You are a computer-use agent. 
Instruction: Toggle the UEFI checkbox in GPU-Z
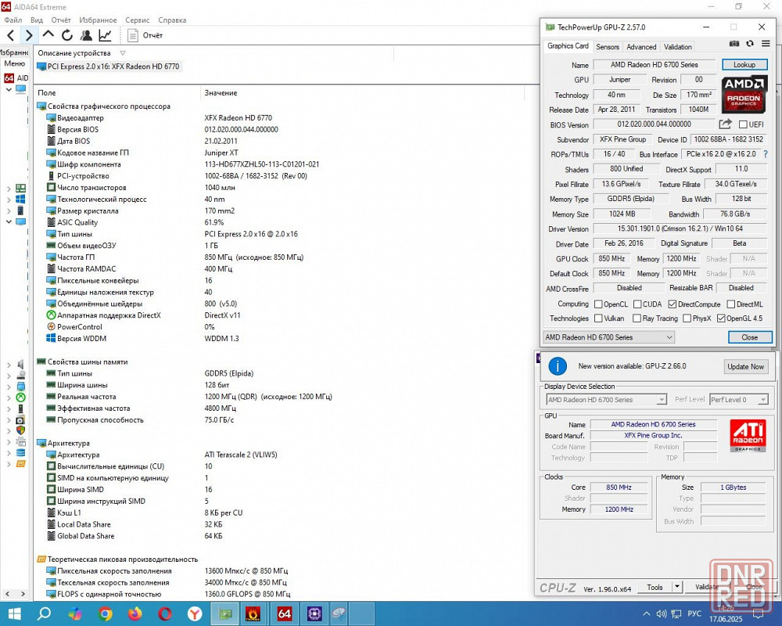point(743,124)
